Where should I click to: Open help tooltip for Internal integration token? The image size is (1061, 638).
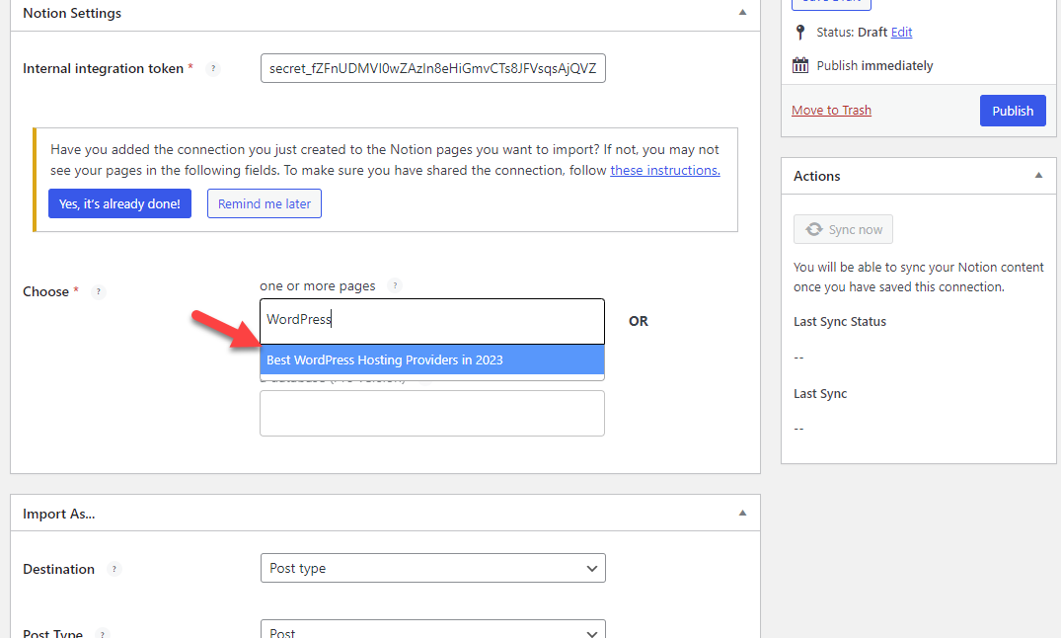coord(213,68)
